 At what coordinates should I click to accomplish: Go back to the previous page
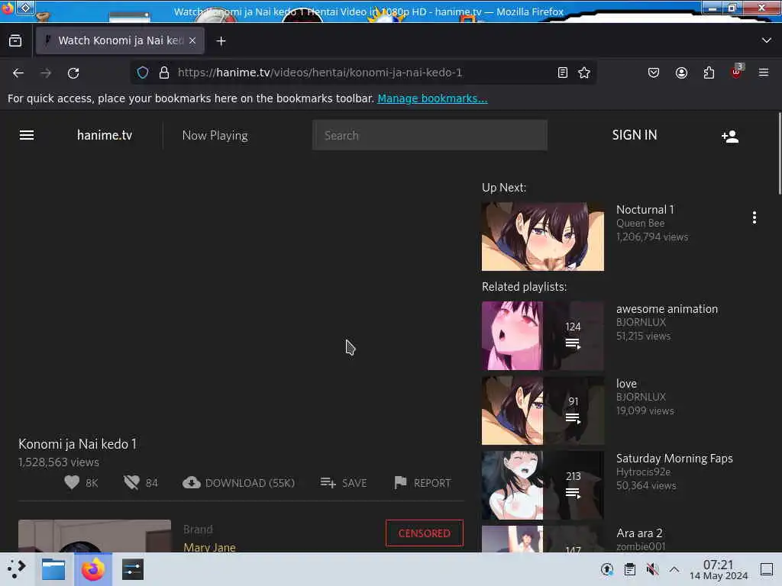click(18, 72)
